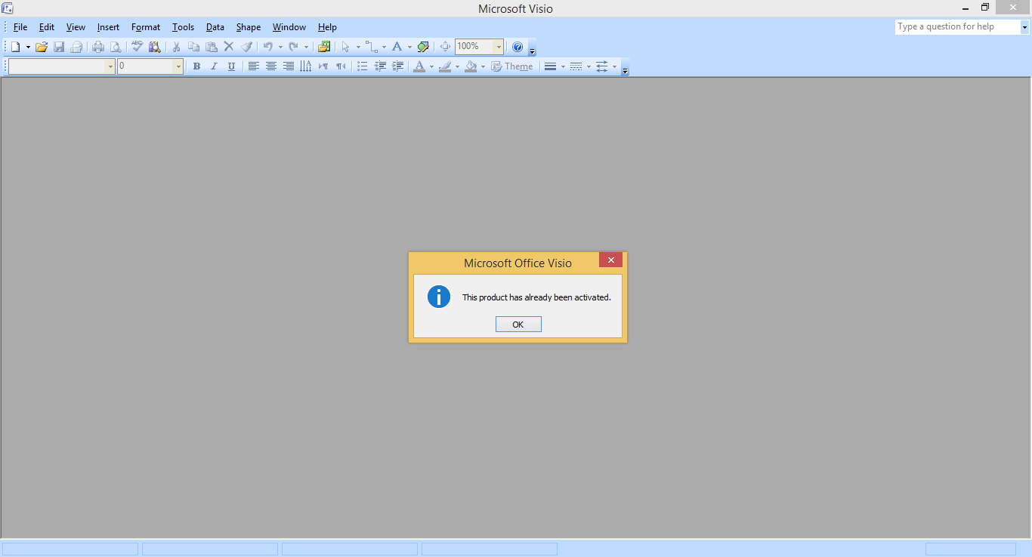The height and width of the screenshot is (557, 1032).
Task: Click the Bullets list icon
Action: (x=363, y=66)
